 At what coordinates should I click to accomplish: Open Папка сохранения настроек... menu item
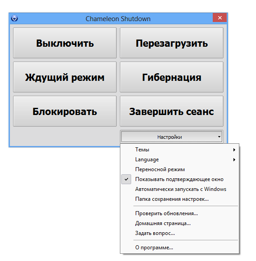pyautogui.click(x=180, y=199)
